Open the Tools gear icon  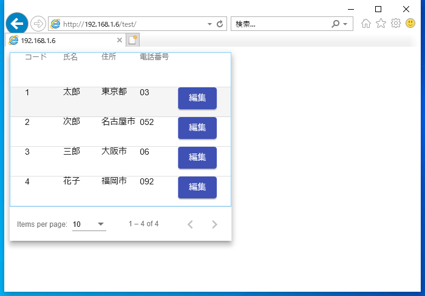(x=396, y=24)
